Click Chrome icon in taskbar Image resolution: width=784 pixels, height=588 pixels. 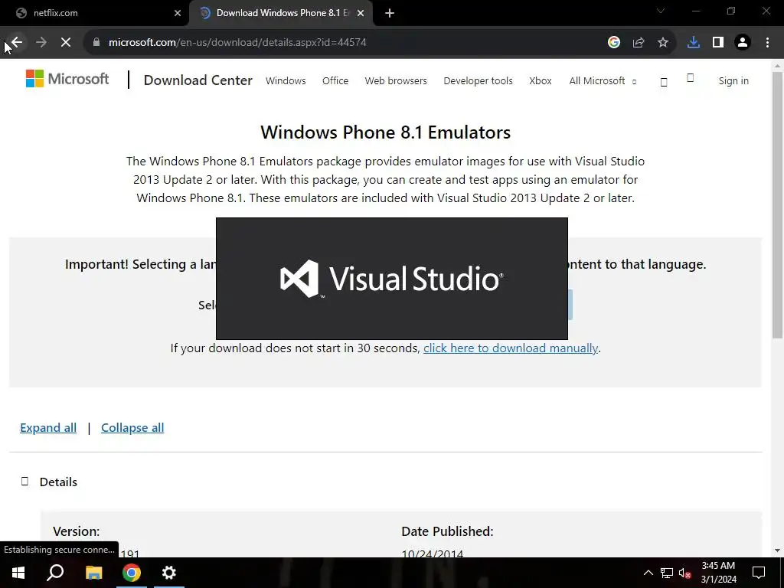tap(132, 573)
